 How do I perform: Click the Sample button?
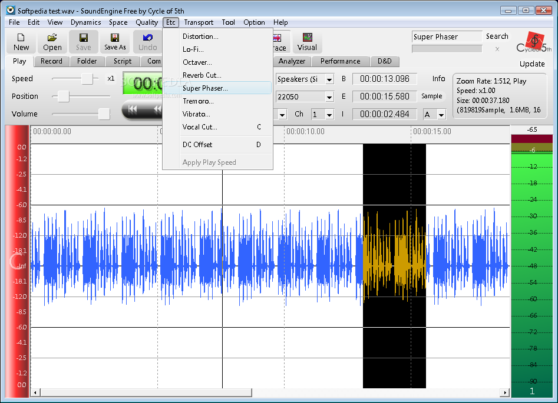coord(432,96)
